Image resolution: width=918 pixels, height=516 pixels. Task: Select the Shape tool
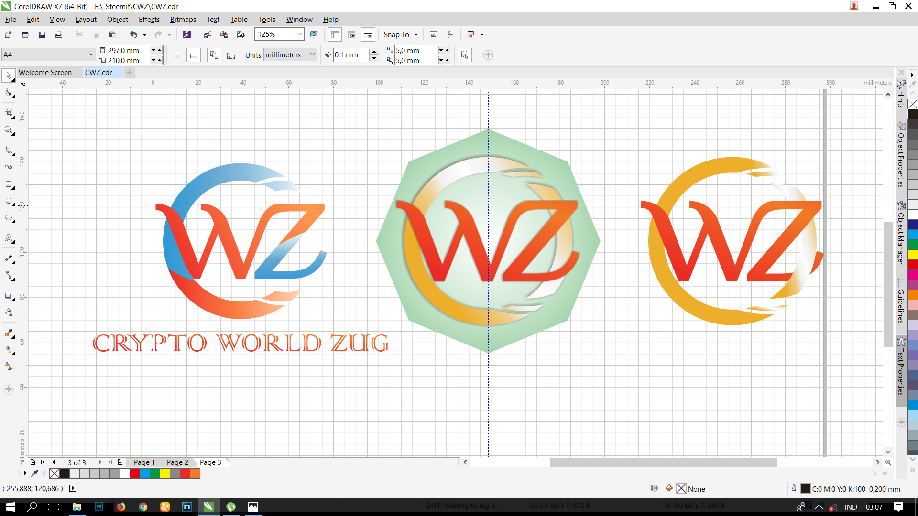[x=8, y=93]
